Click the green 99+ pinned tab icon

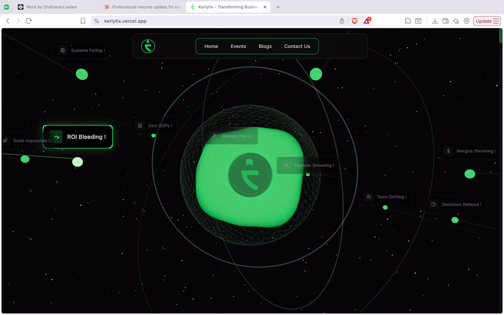(6, 7)
